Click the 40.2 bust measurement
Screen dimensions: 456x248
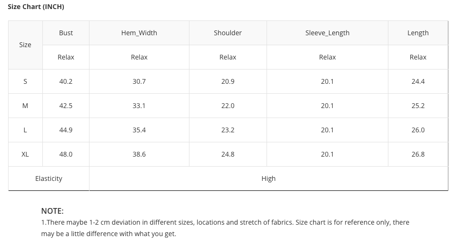[x=66, y=81]
